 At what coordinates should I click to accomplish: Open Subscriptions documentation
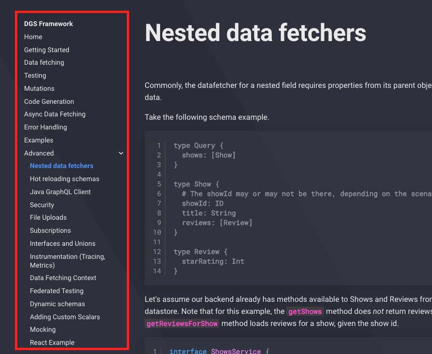tap(50, 230)
